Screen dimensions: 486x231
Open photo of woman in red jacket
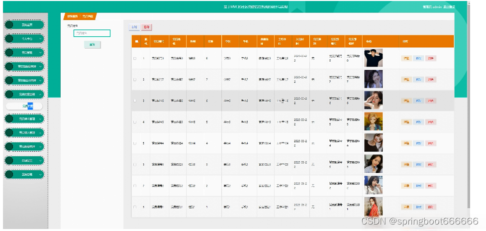pyautogui.click(x=373, y=207)
